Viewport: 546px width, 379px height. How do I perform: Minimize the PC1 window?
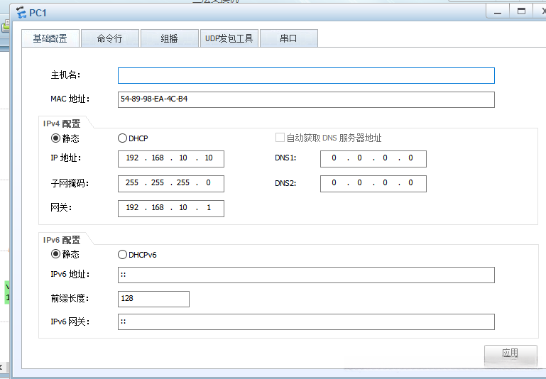point(498,11)
